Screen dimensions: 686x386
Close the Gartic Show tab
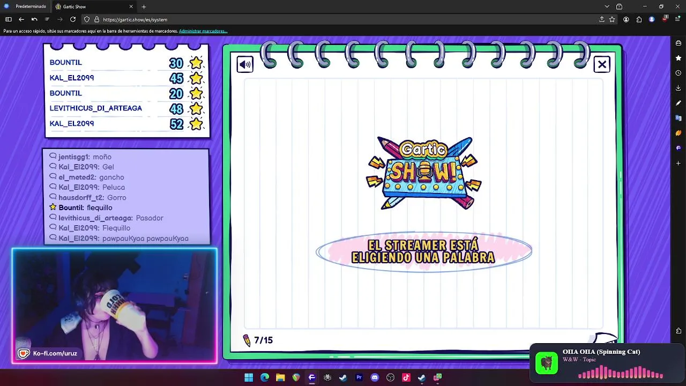click(131, 6)
